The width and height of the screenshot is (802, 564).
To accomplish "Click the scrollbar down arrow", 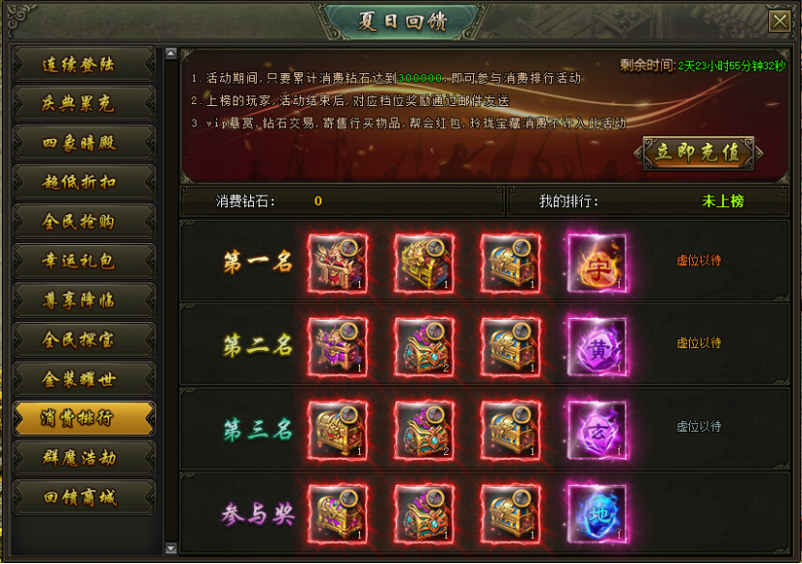I will pos(171,549).
